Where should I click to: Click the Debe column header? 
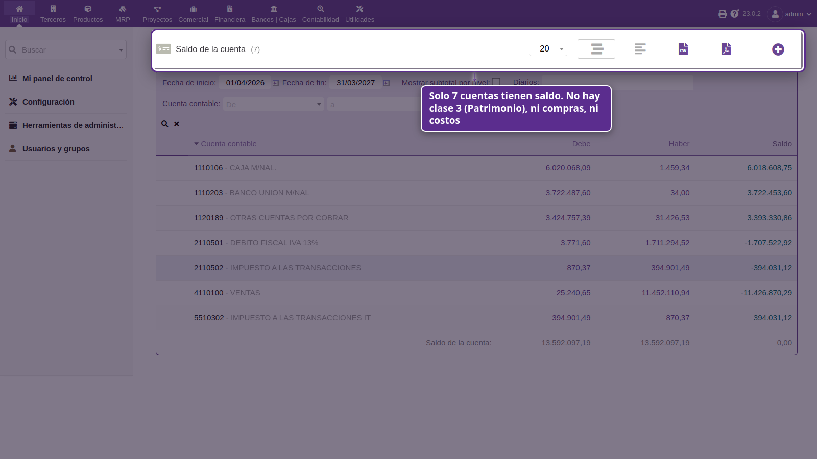[581, 144]
